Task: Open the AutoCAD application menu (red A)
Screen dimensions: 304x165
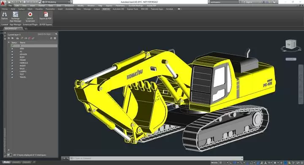Action: coord(3,3)
